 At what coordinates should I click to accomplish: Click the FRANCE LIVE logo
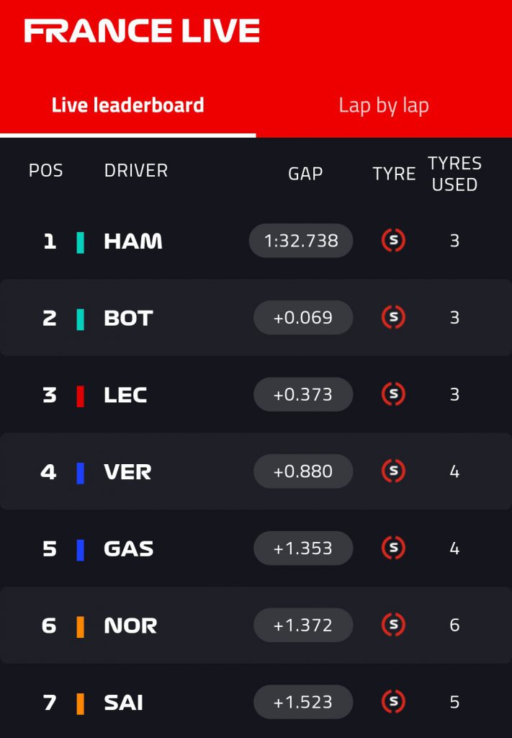[142, 31]
